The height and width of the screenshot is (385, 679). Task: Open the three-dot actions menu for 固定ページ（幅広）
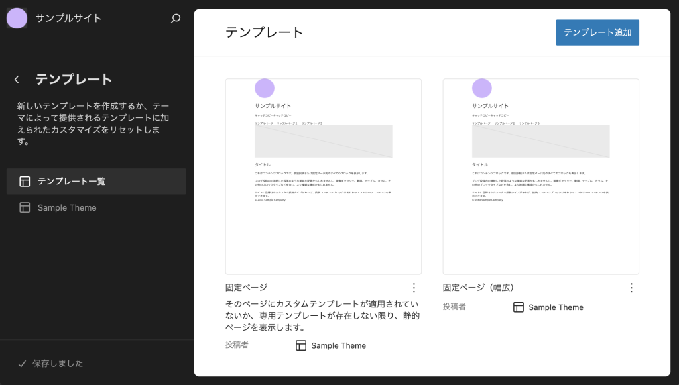[631, 288]
